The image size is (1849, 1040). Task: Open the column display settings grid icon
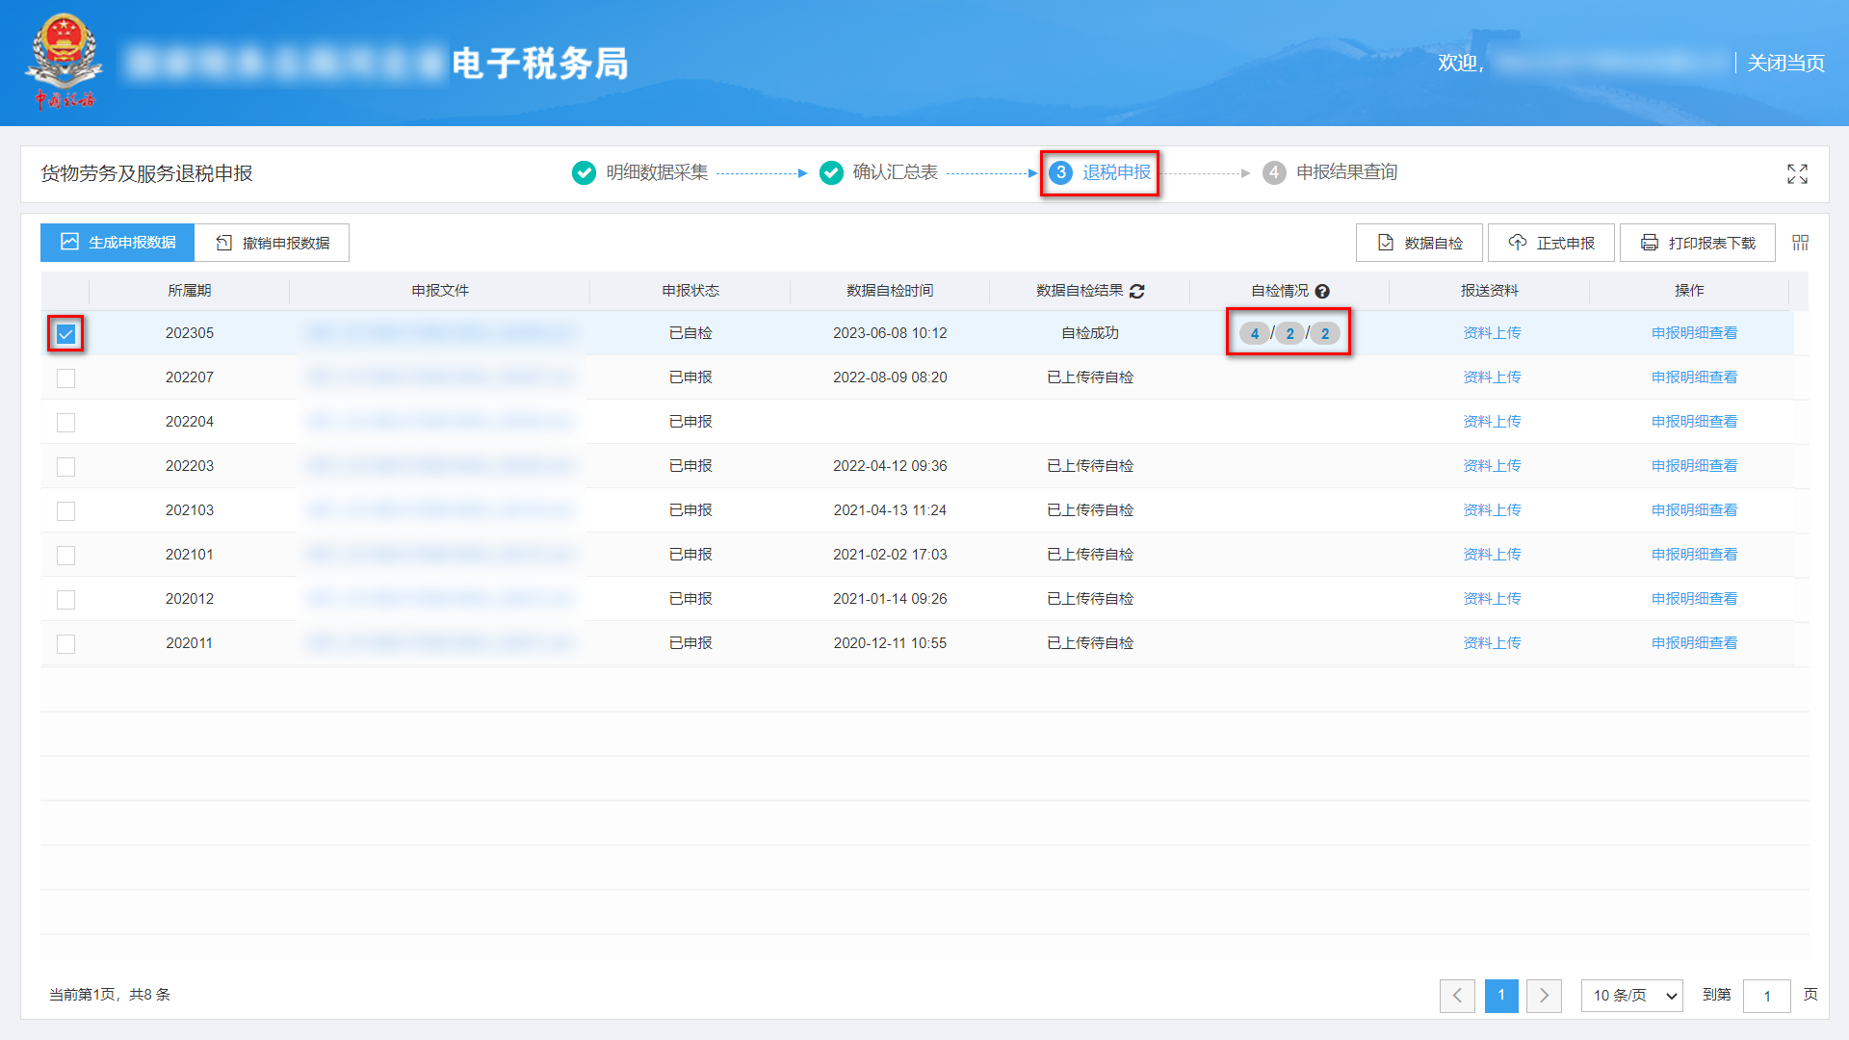point(1799,243)
